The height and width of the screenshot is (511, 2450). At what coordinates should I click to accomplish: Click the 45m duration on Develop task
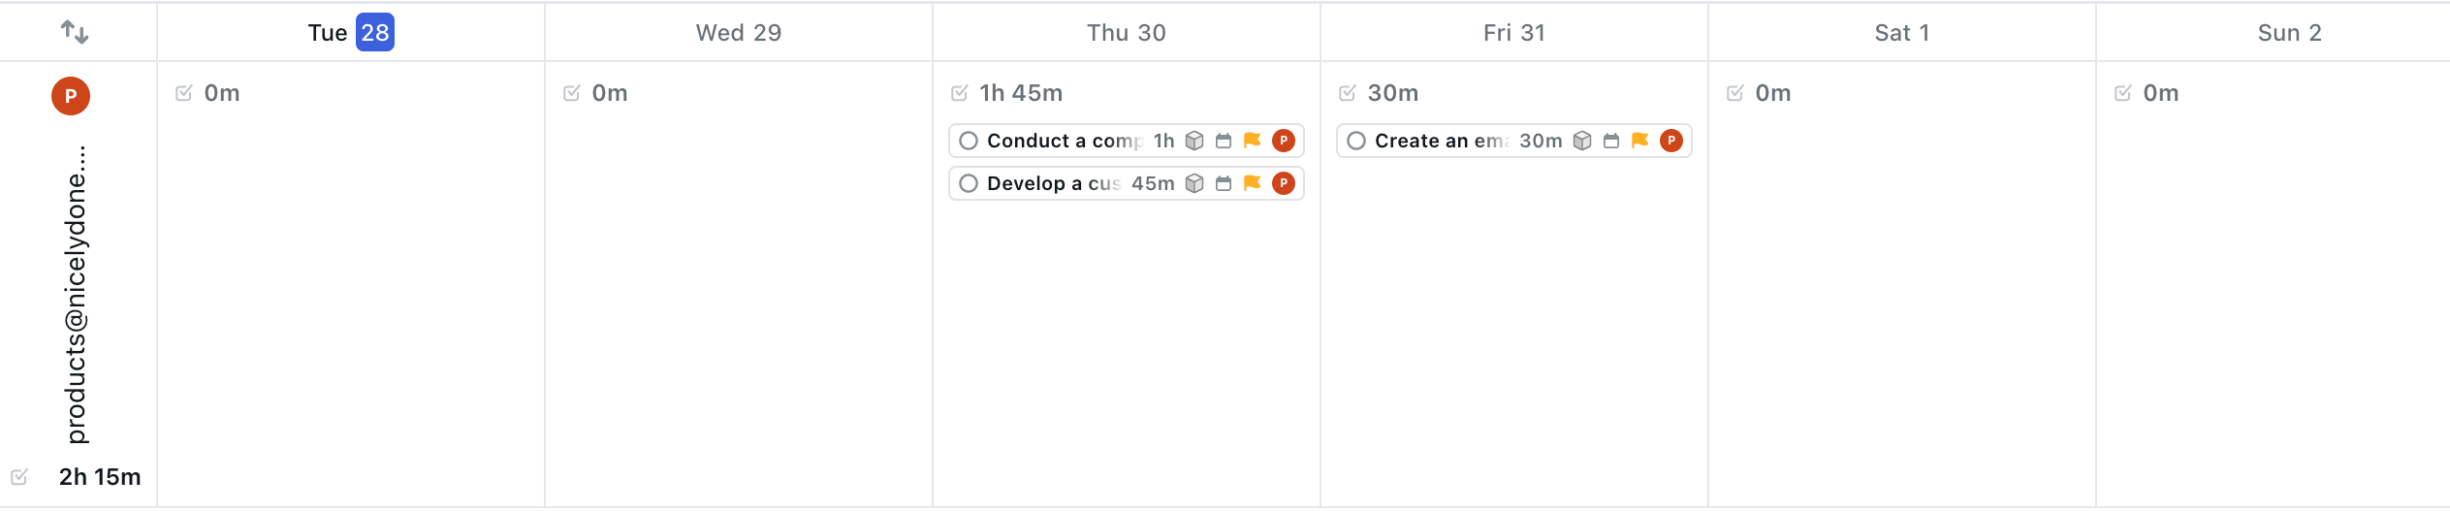click(1153, 183)
